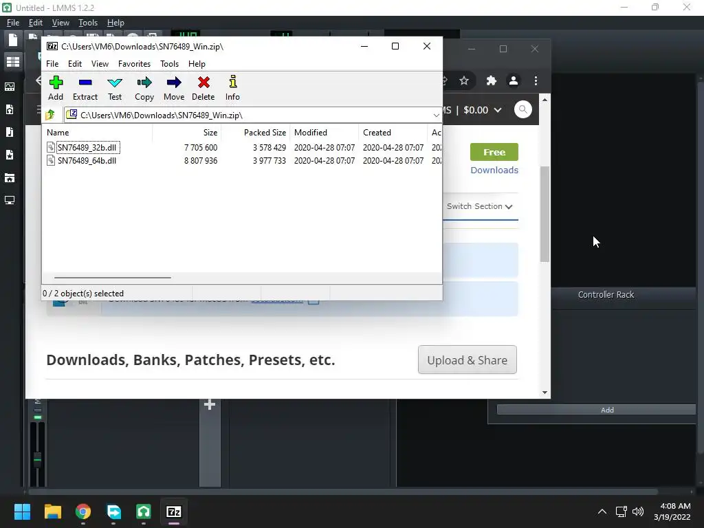The width and height of the screenshot is (704, 528).
Task: Open Chrome's three-dot menu
Action: 536,81
